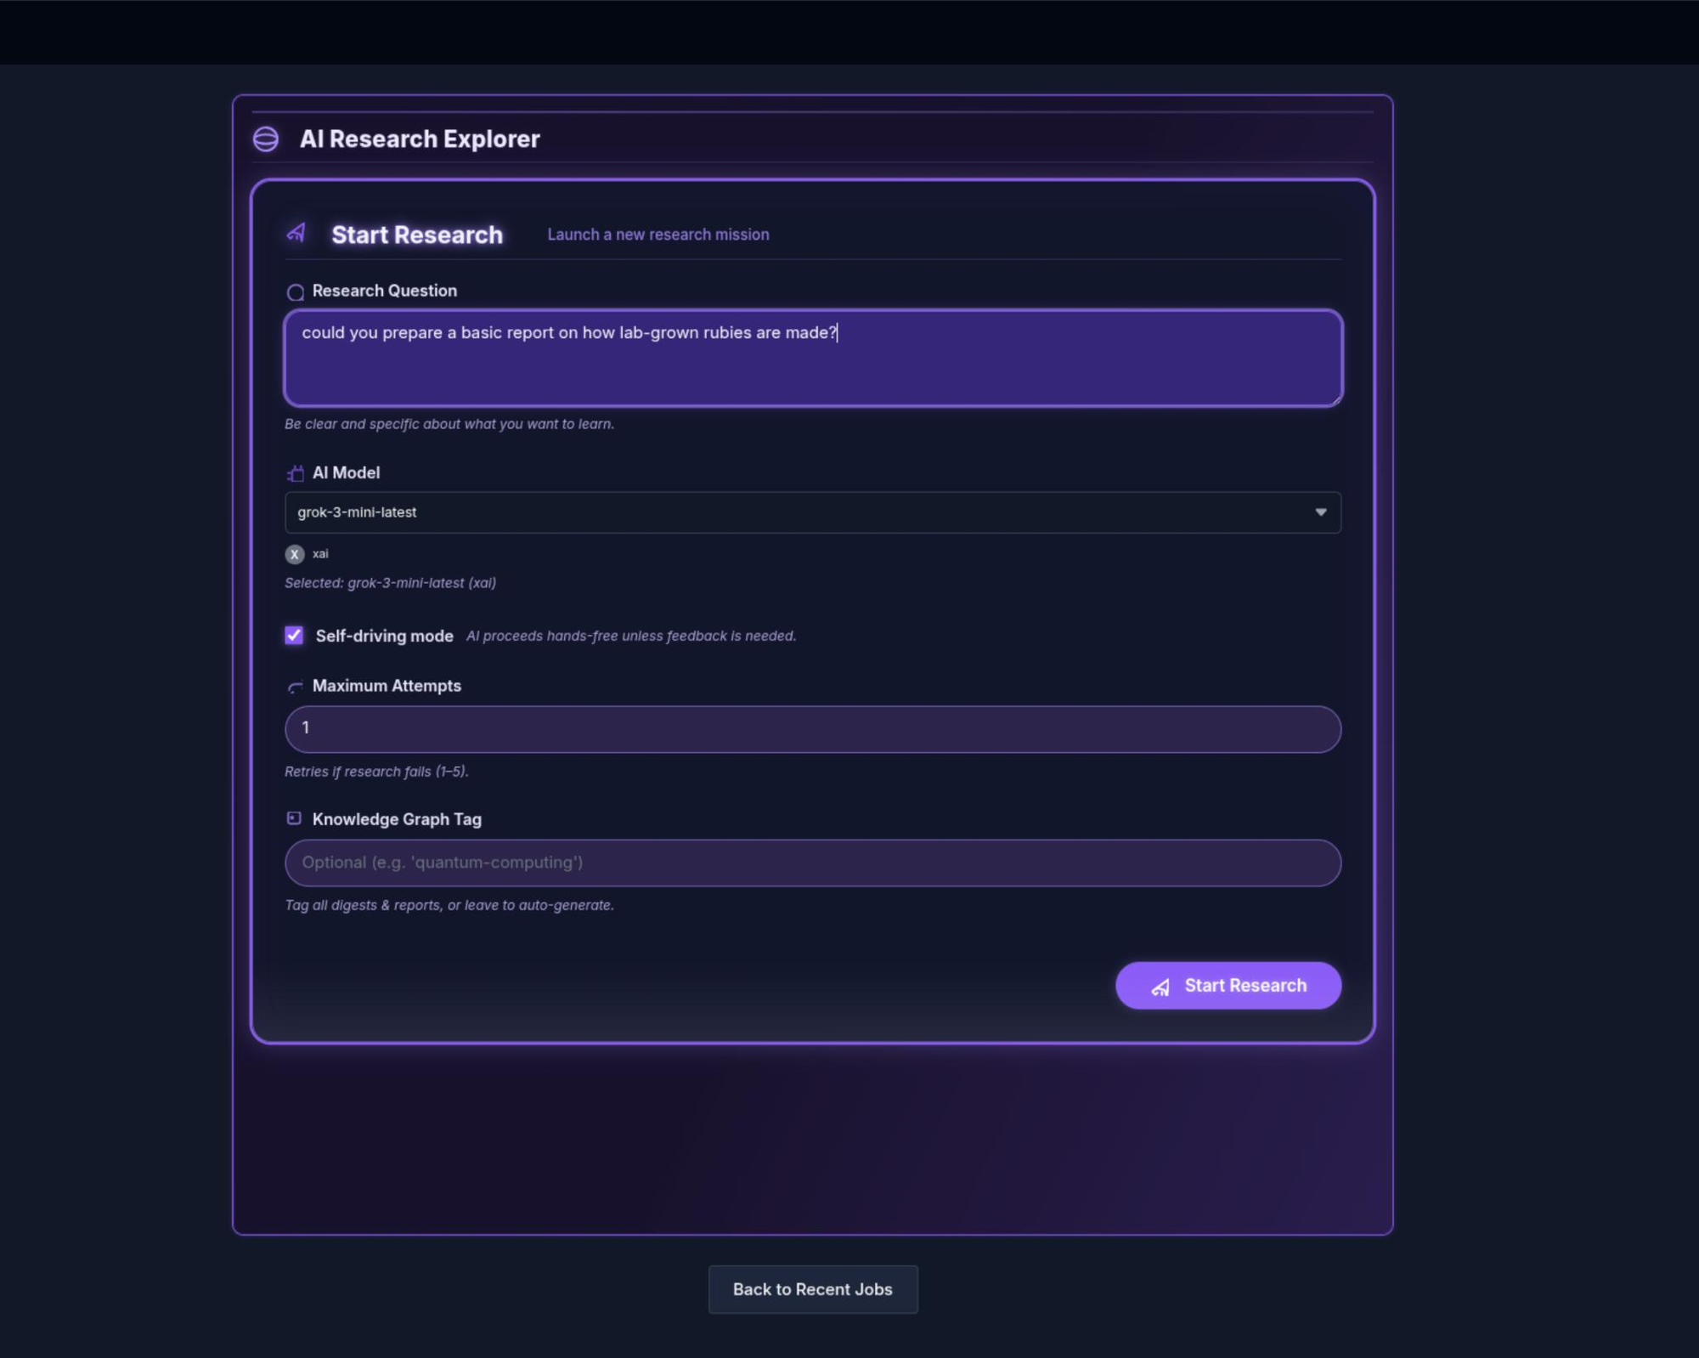Click the Maximum Attempts retry icon
Image resolution: width=1699 pixels, height=1358 pixels.
(295, 687)
